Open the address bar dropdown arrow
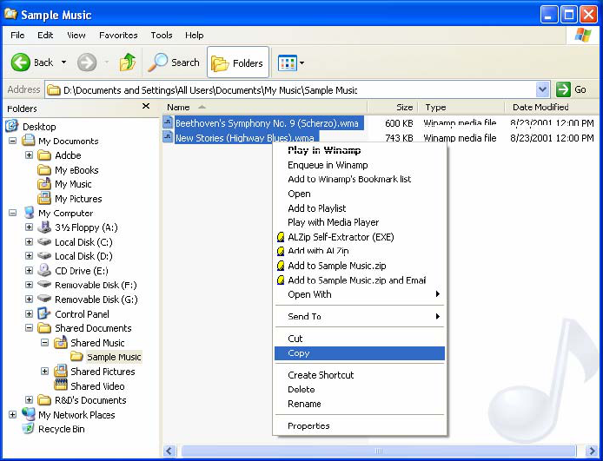 click(543, 89)
